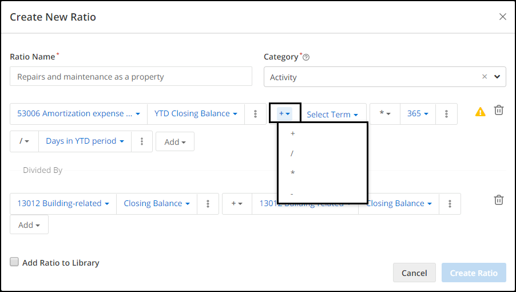Click into the Ratio Name text field

tap(131, 76)
